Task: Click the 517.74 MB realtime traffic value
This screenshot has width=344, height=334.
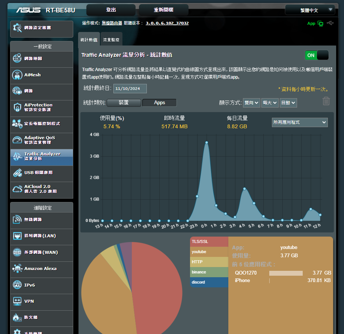Action: (x=174, y=127)
